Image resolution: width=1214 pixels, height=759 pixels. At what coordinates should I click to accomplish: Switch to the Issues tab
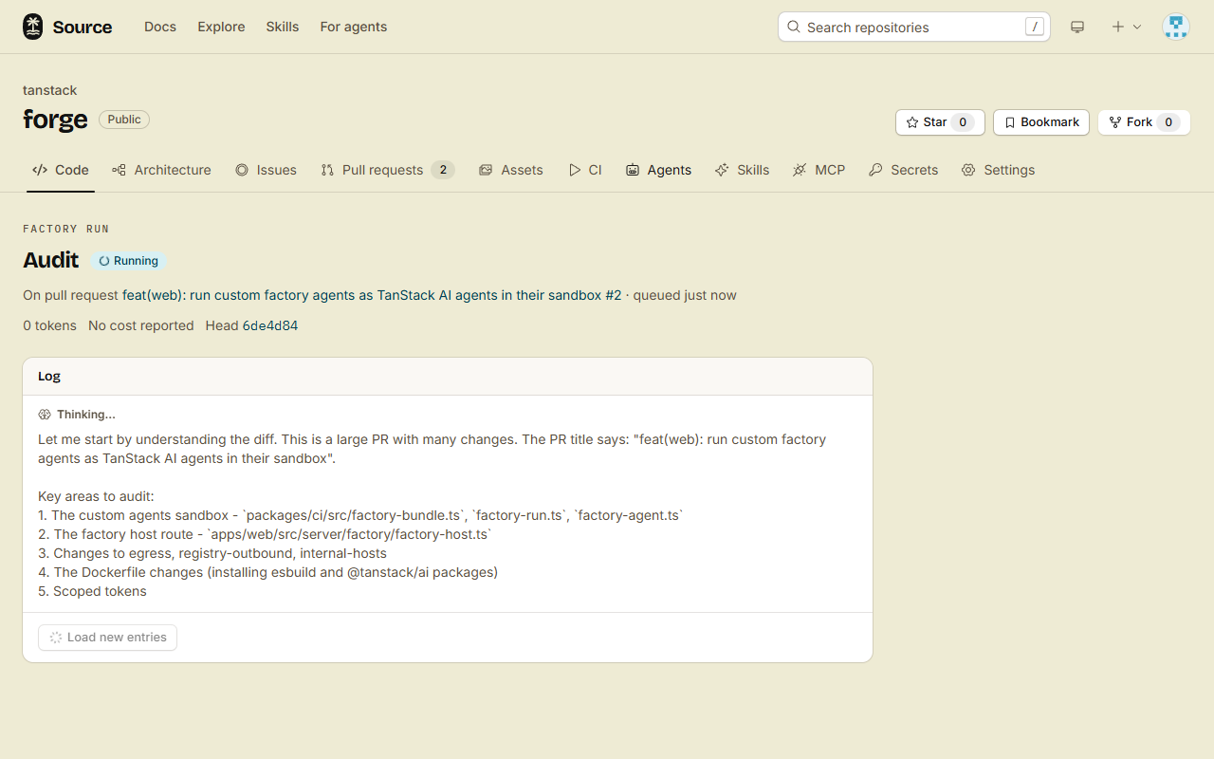click(x=266, y=170)
